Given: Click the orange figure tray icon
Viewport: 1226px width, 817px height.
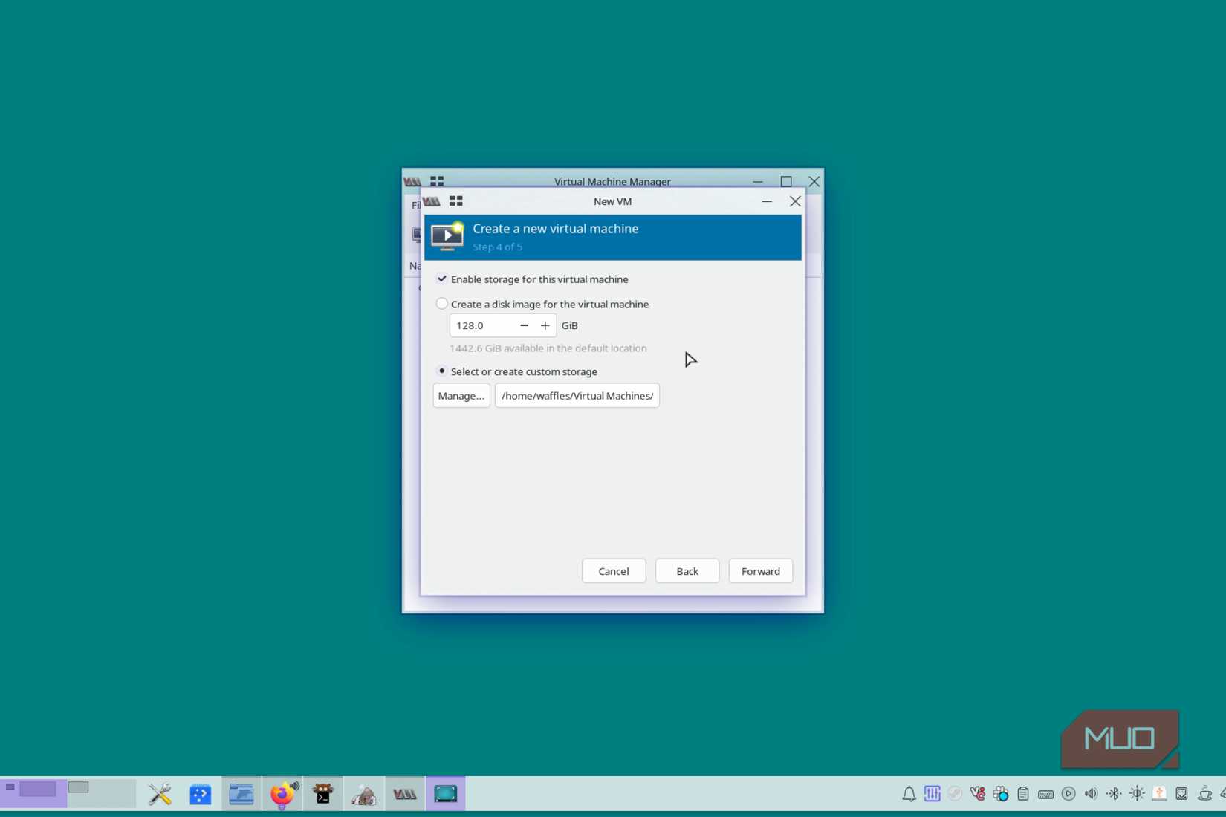Looking at the screenshot, I should [1159, 794].
